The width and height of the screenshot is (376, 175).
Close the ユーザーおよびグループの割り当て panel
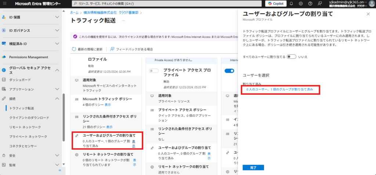click(368, 14)
